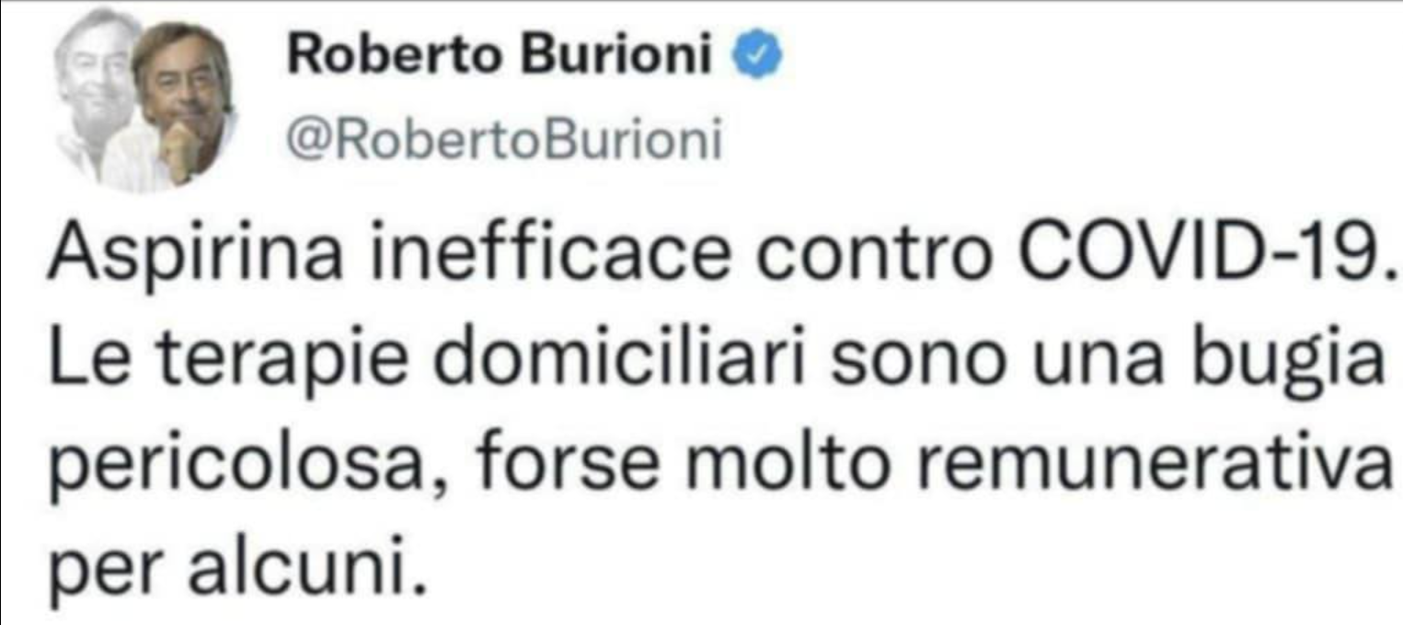Open the @RobertoBurioni handle link

(x=505, y=142)
